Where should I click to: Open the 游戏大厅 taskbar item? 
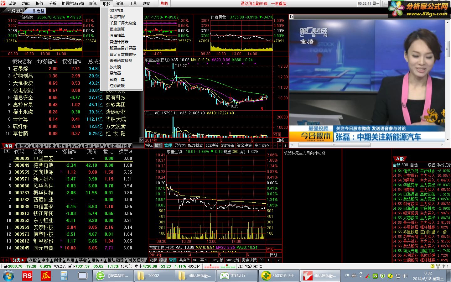tap(237, 276)
